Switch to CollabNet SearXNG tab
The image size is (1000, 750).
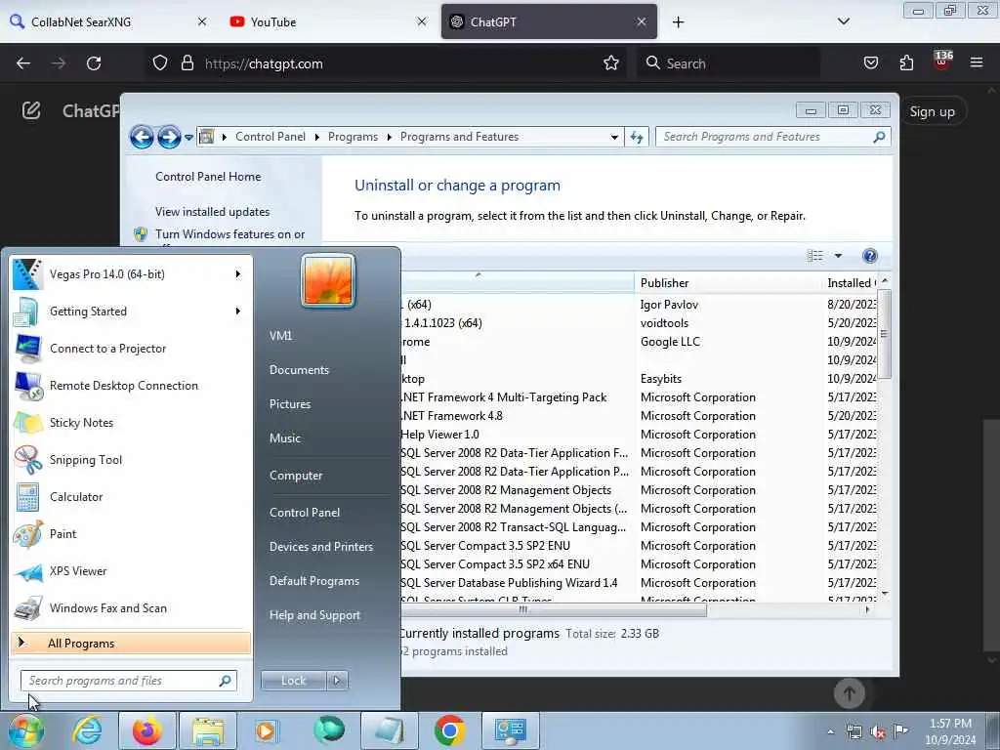tap(108, 21)
